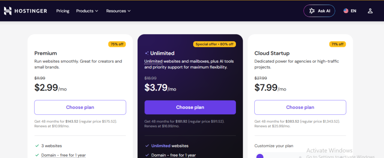Choose plan for the Unlimited tier
384x158 pixels.
tap(190, 107)
